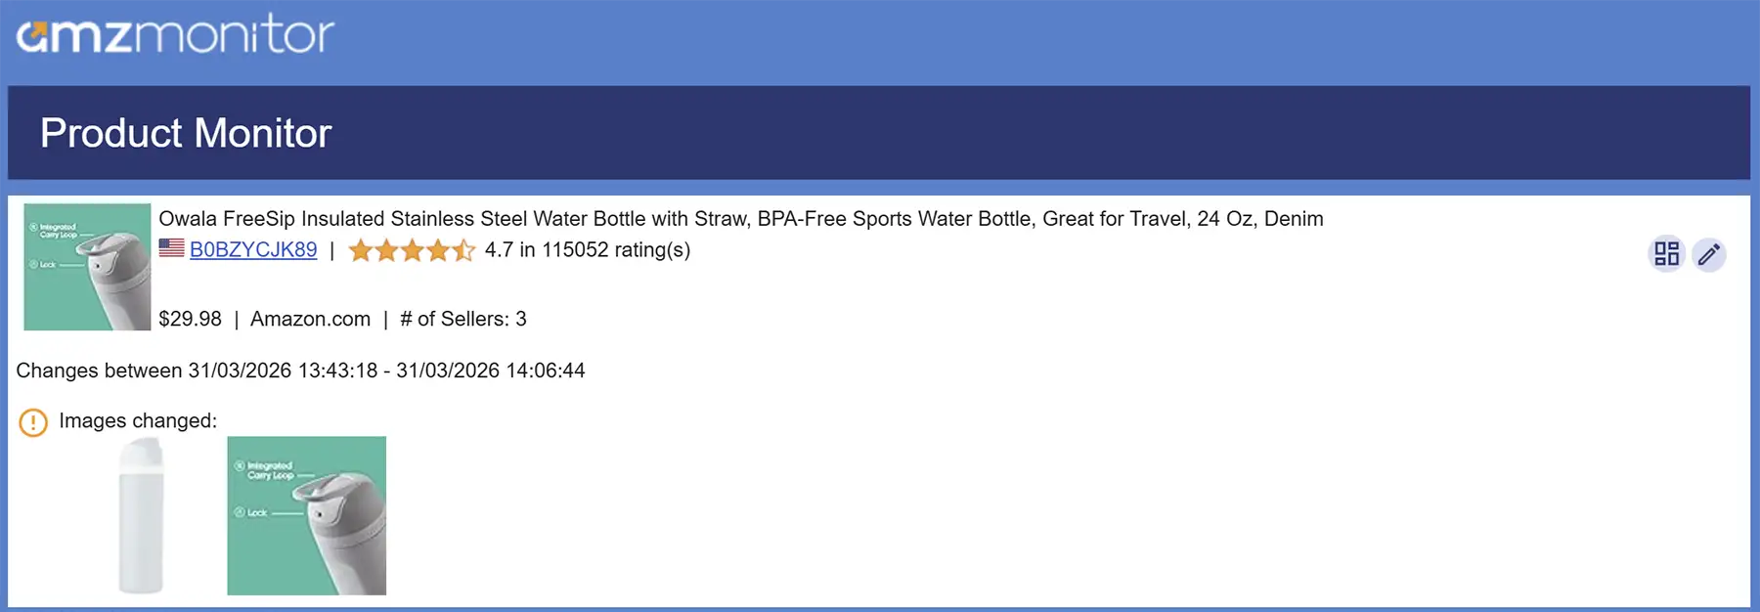The width and height of the screenshot is (1760, 612).
Task: Click the start timestamp 31/03/2026 13:43:18
Action: (283, 371)
